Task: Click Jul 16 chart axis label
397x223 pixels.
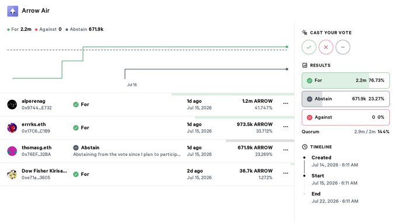Action: 132,85
